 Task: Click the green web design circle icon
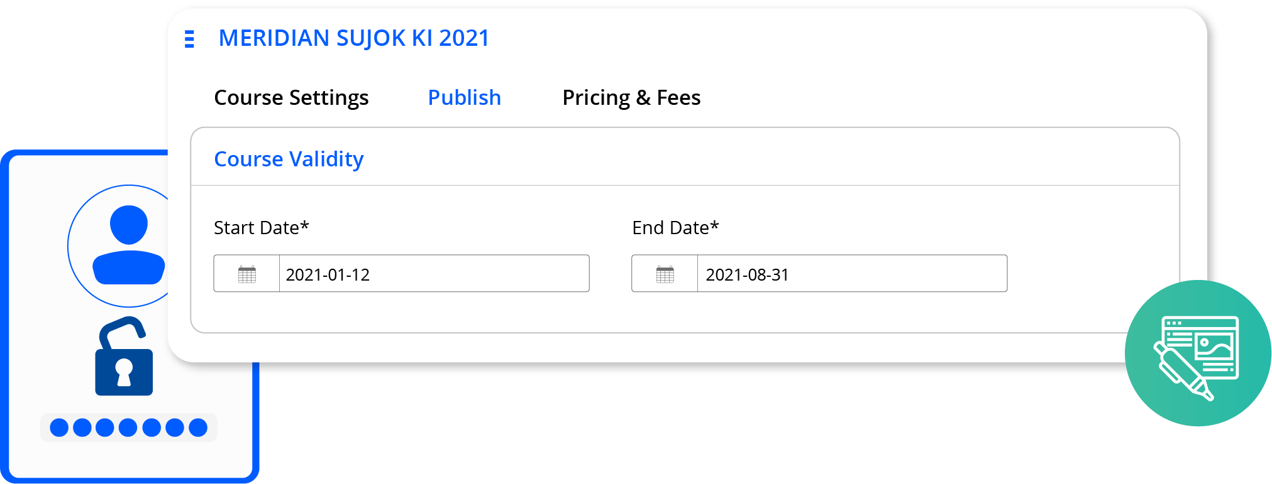click(x=1198, y=353)
